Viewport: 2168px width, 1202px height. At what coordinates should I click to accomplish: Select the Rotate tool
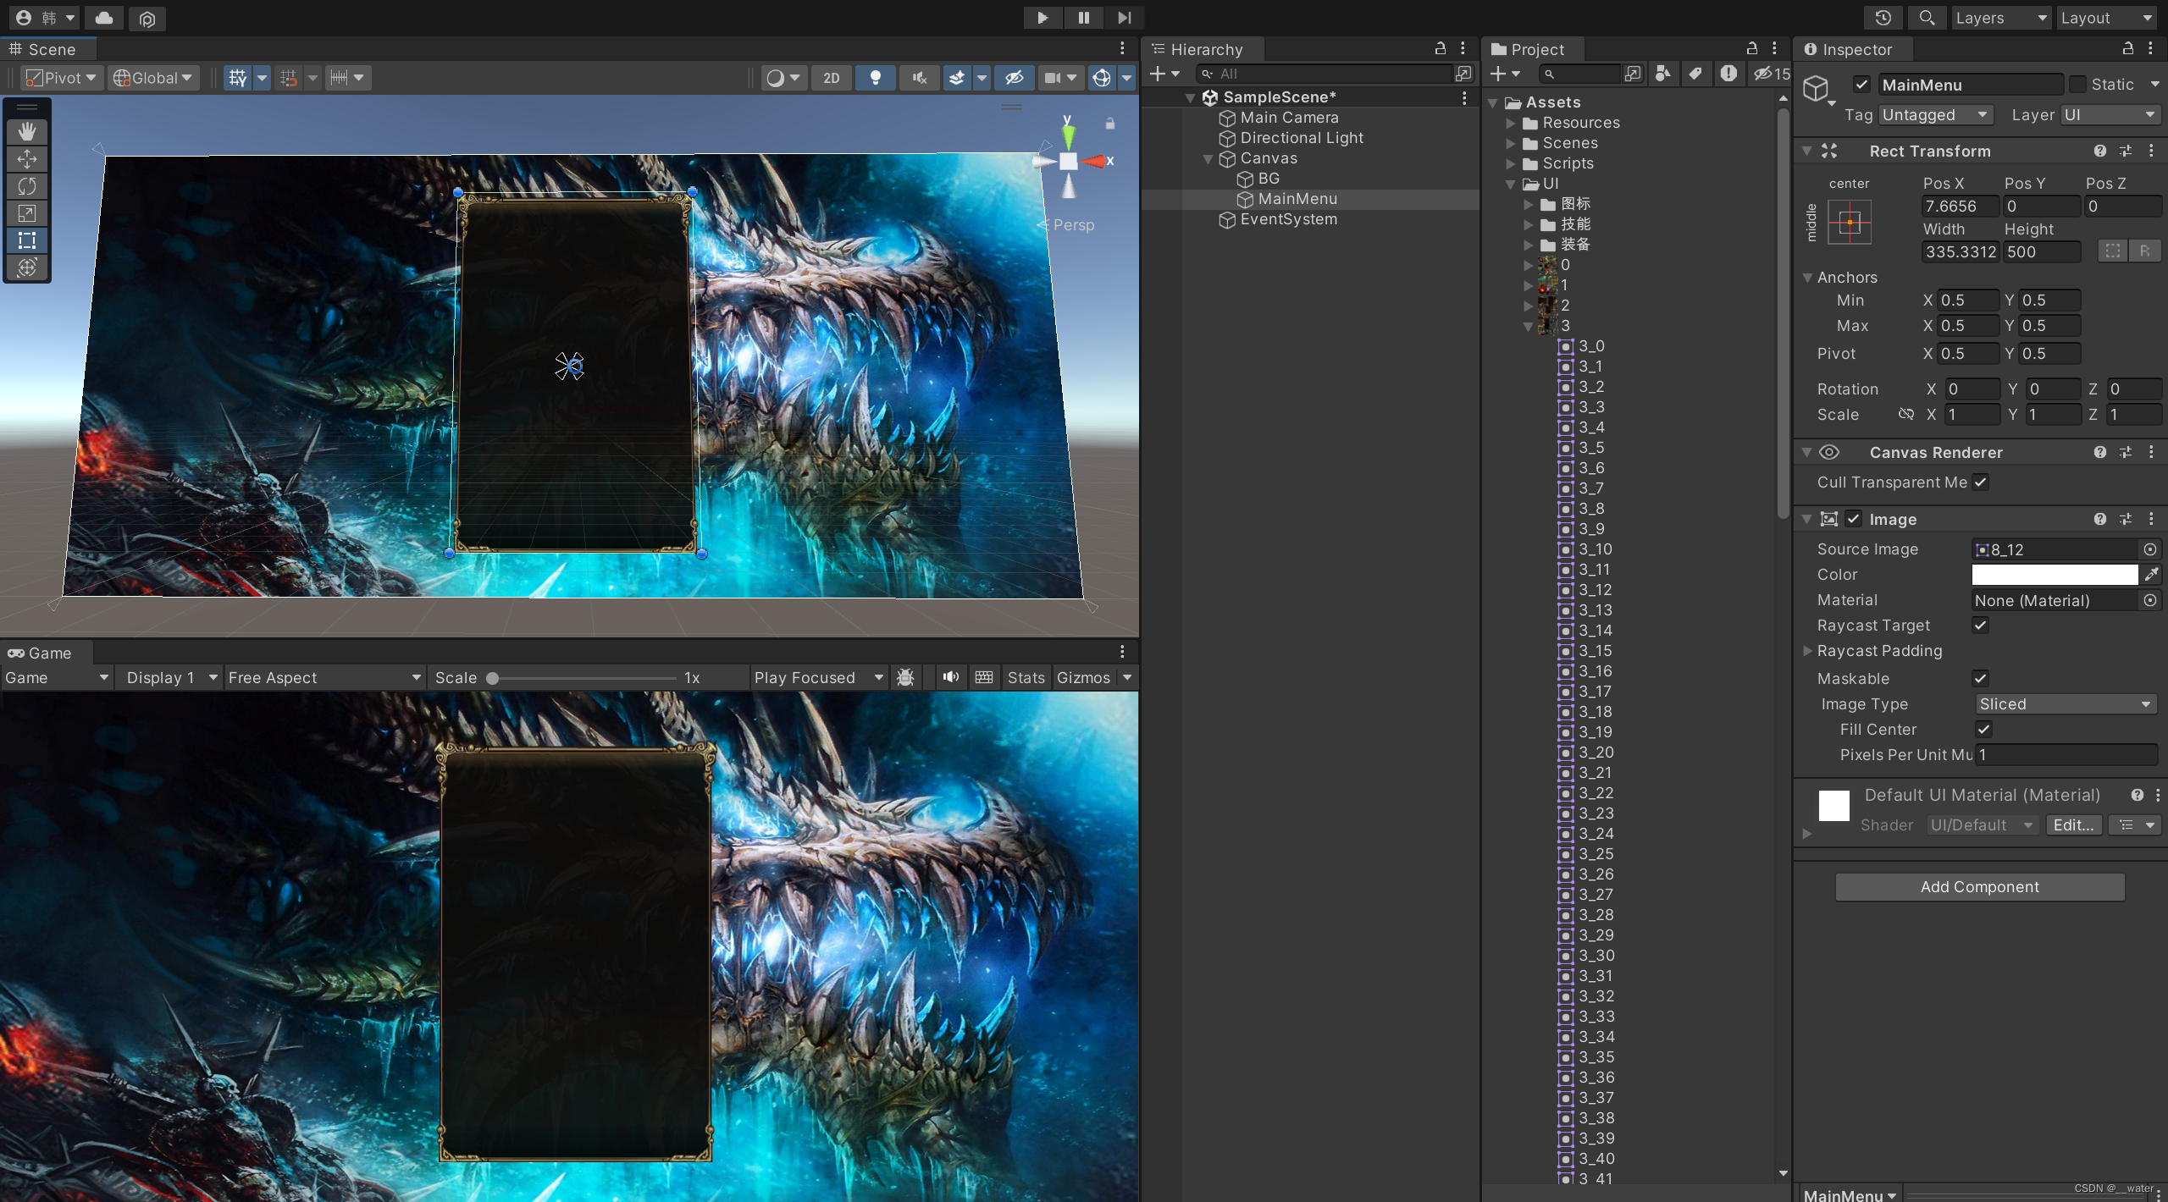point(27,185)
